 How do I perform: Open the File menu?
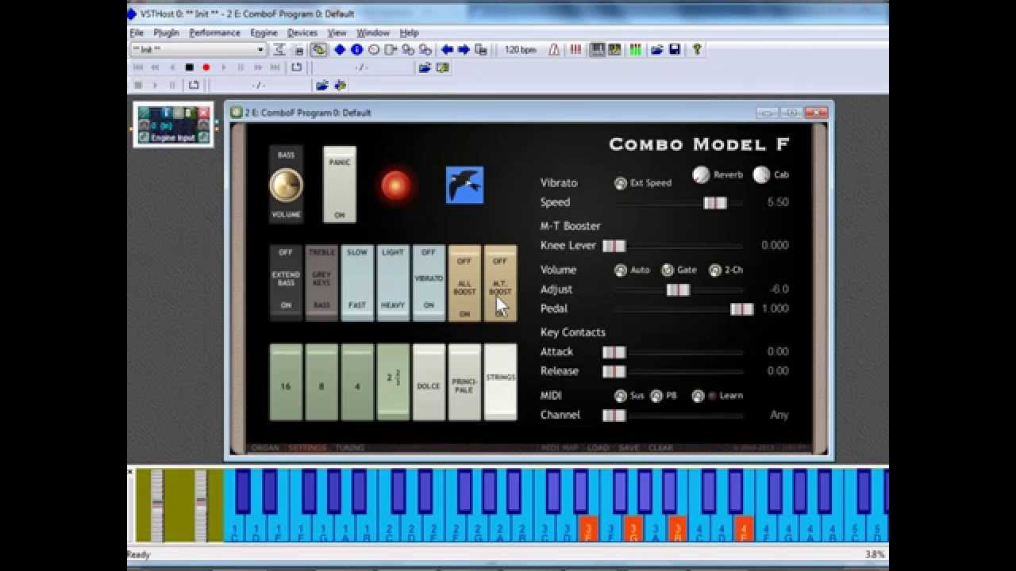(137, 33)
